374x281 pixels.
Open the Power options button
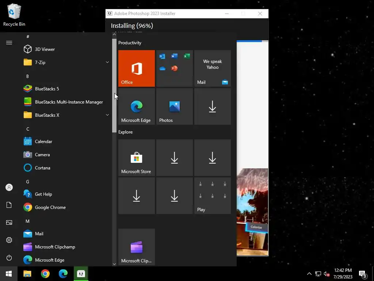pos(9,258)
